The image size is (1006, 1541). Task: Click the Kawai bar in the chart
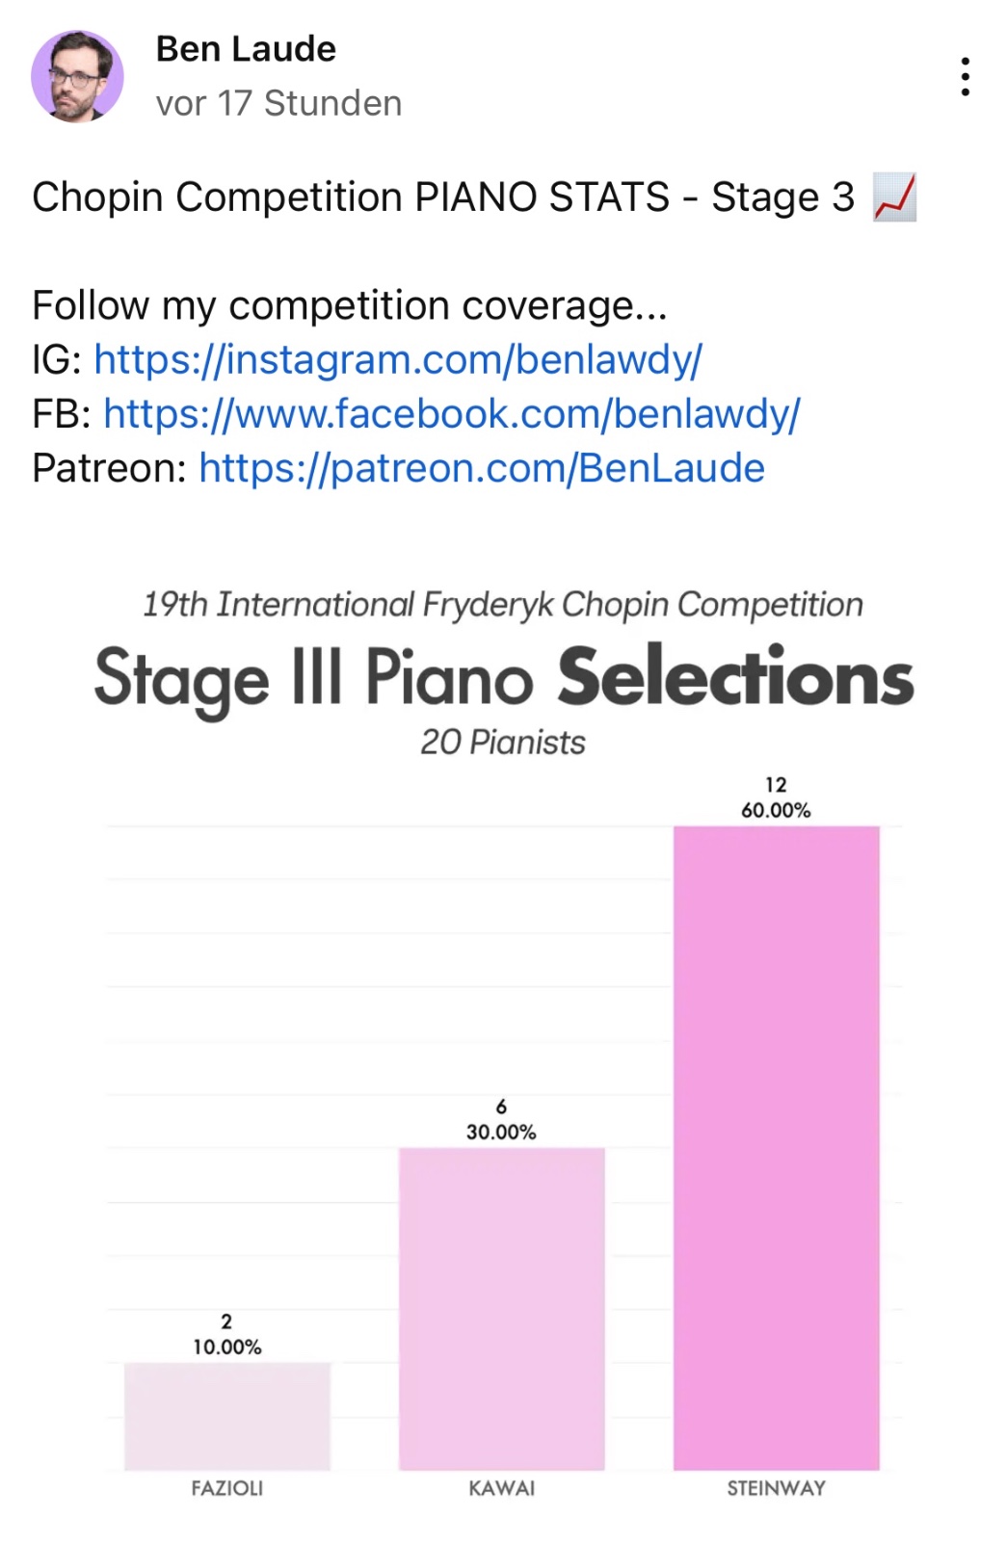coord(501,1308)
